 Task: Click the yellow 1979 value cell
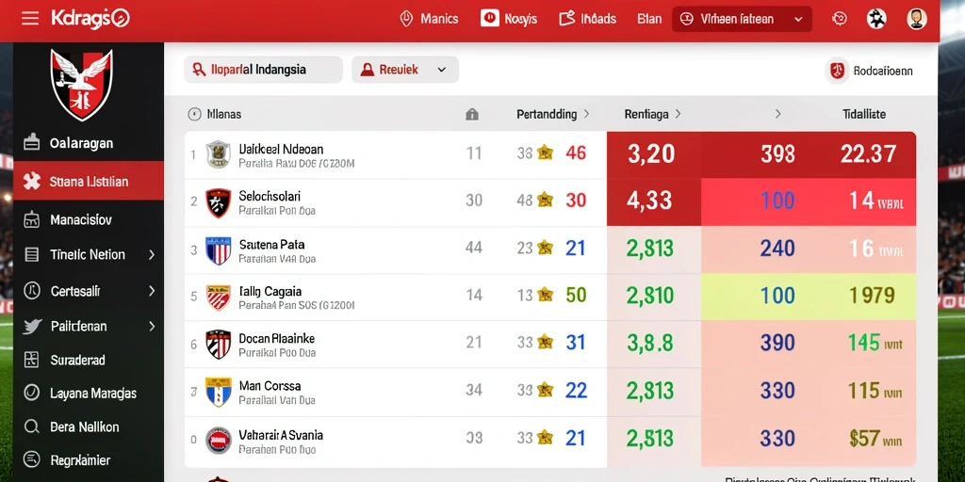pos(872,296)
